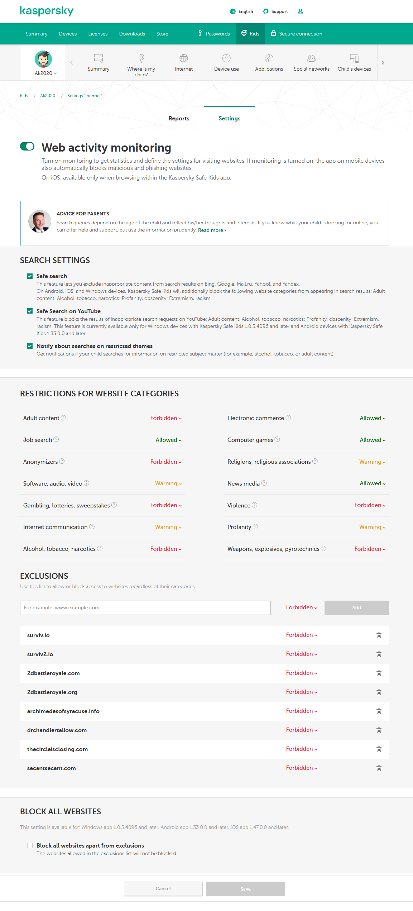Click help icon next to Job search

56,439
